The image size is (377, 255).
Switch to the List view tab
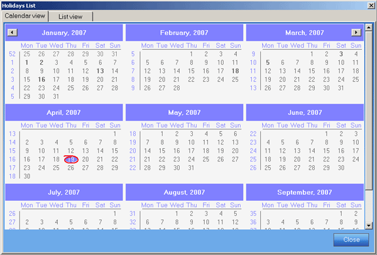click(70, 16)
